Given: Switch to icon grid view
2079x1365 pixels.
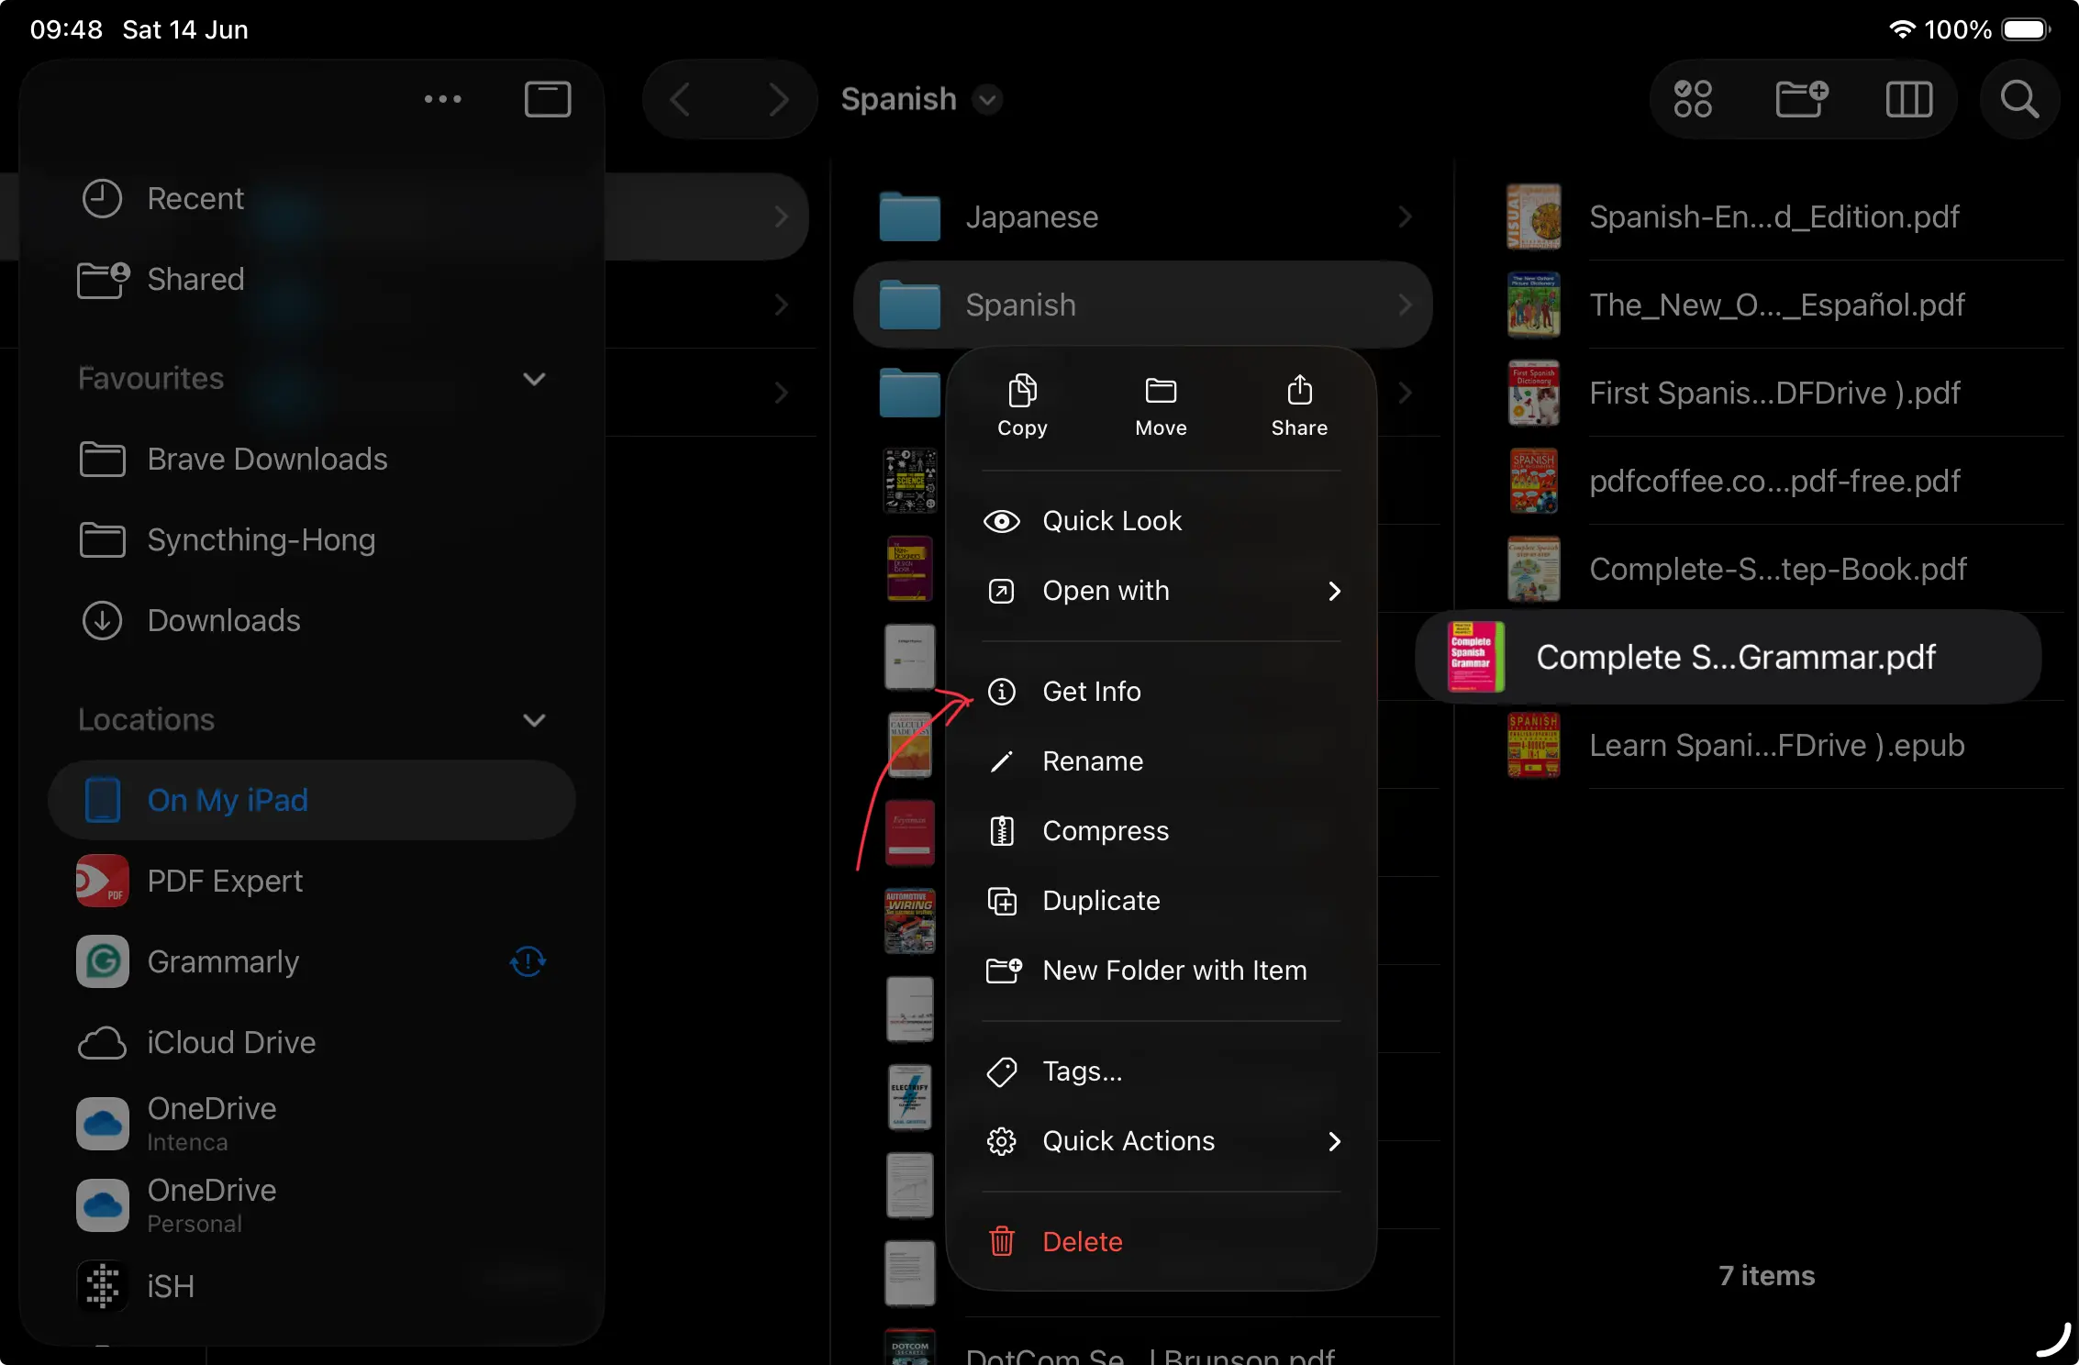Looking at the screenshot, I should pyautogui.click(x=1693, y=100).
